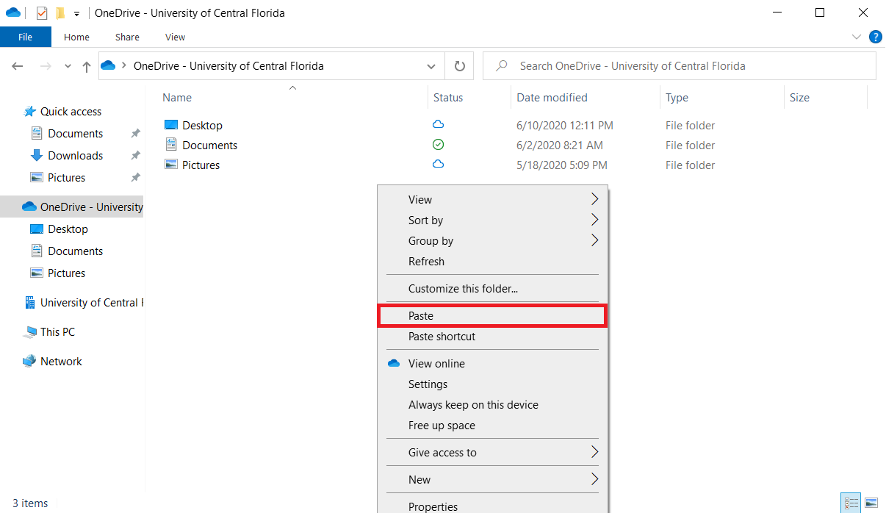Image resolution: width=886 pixels, height=513 pixels.
Task: Choose View online from the context menu
Action: [x=493, y=364]
